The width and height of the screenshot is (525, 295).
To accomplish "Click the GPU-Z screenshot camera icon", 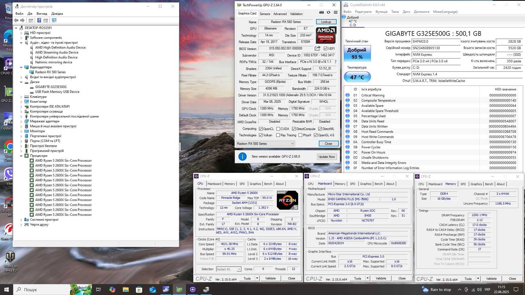I will pos(322,12).
